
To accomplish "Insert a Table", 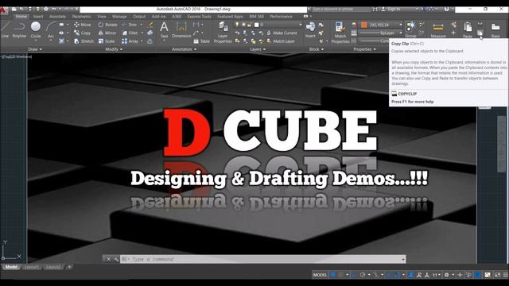I will coord(201,41).
